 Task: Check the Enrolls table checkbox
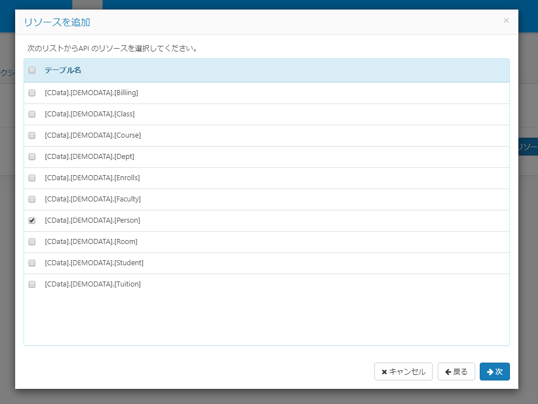pyautogui.click(x=32, y=178)
